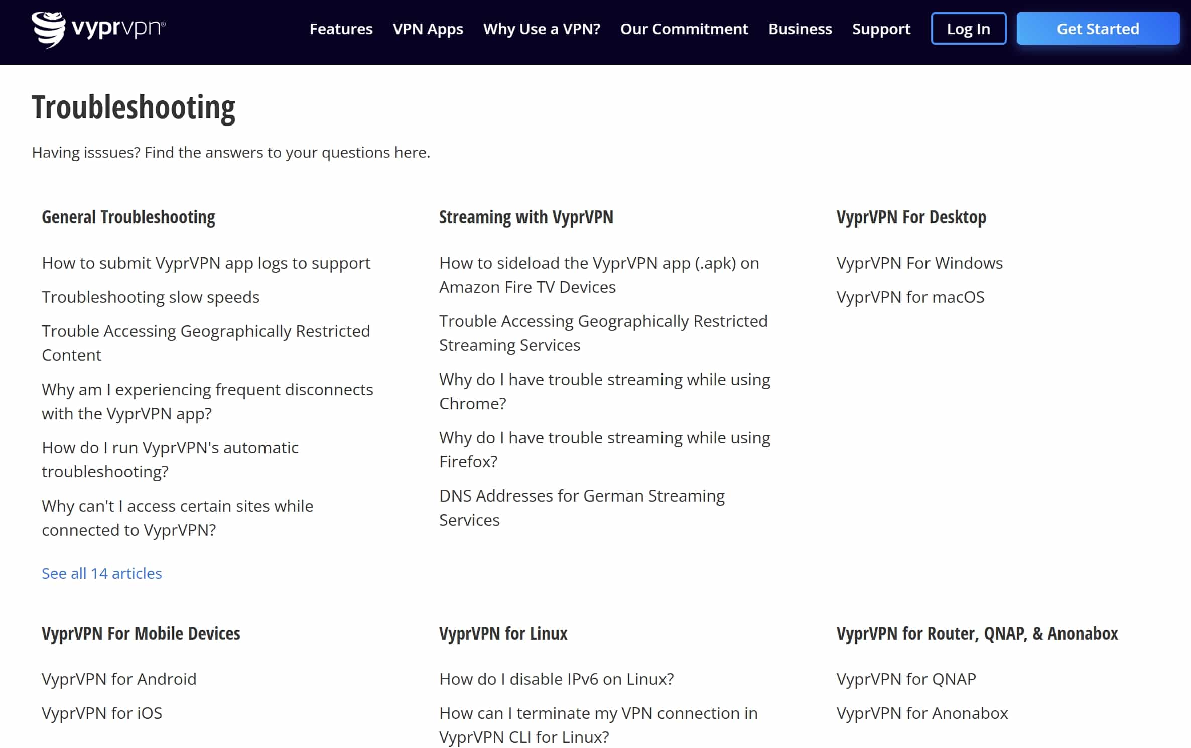
Task: Open DNS Addresses for German Streaming Services
Action: click(582, 508)
